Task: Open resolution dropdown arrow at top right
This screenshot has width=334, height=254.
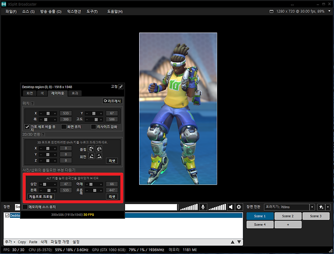Action: (x=329, y=11)
